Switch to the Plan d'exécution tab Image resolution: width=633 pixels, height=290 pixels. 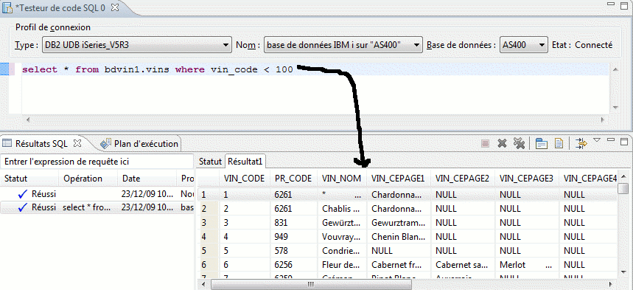click(x=140, y=143)
